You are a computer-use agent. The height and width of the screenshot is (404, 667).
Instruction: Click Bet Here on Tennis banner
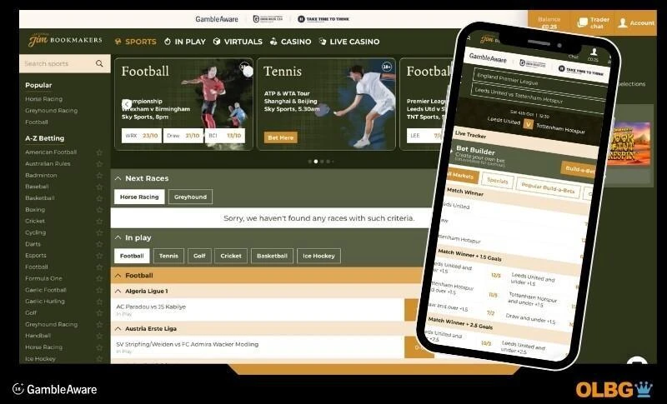coord(280,137)
